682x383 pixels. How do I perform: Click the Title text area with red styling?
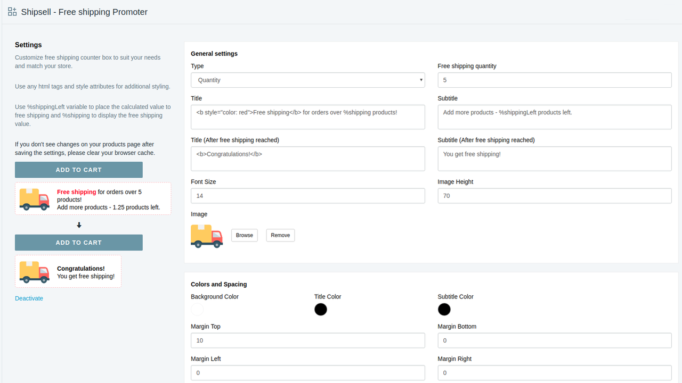308,116
